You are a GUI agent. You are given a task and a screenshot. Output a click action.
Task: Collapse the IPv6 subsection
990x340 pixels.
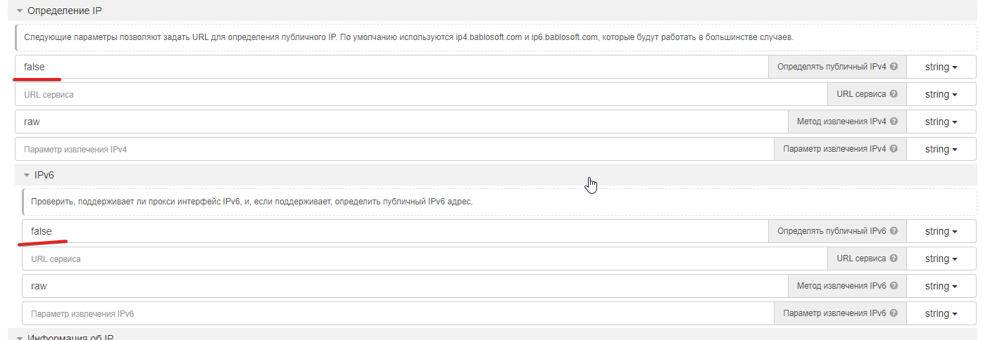27,175
